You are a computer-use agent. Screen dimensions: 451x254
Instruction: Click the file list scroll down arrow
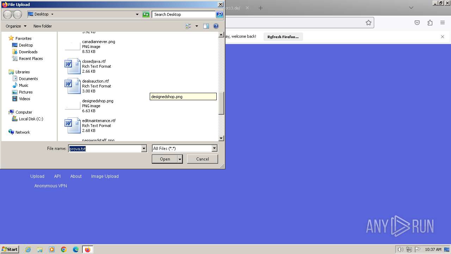pyautogui.click(x=221, y=139)
